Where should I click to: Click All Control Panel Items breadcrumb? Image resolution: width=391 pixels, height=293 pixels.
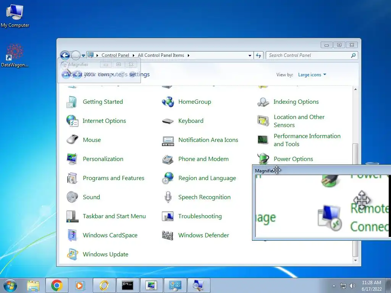[x=161, y=55]
